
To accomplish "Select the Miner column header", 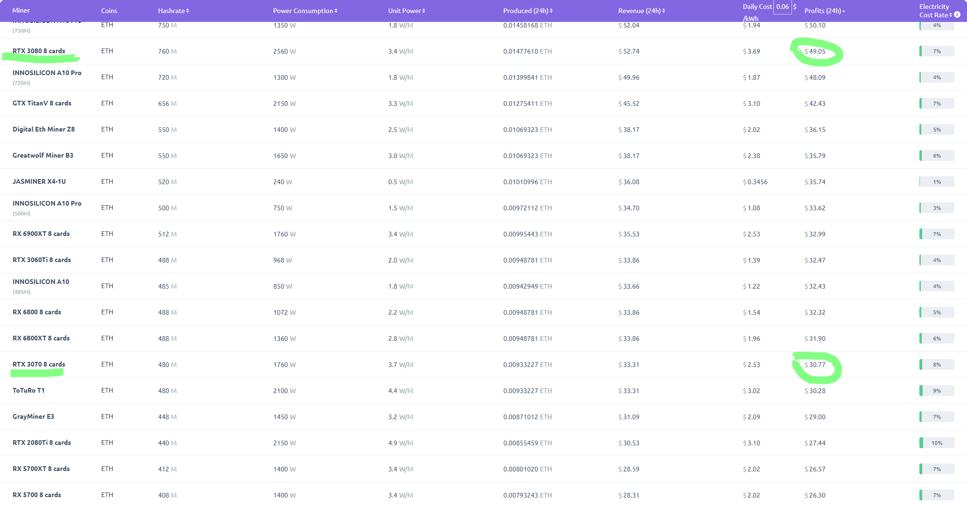I will pos(21,10).
